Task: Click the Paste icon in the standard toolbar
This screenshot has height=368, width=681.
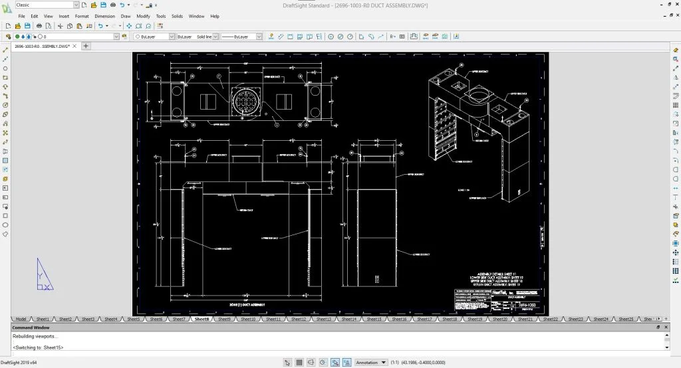Action: (x=79, y=26)
